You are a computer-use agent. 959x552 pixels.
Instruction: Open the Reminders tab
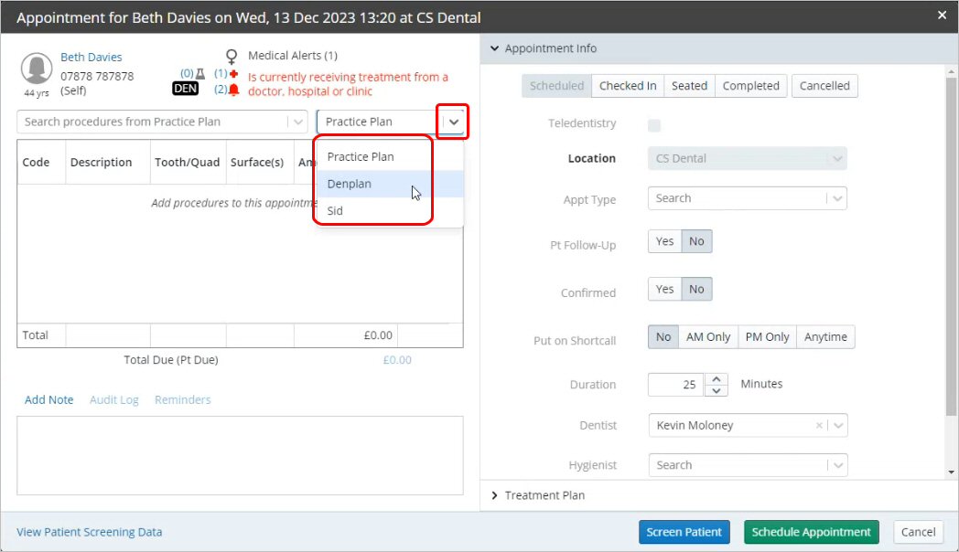point(182,399)
